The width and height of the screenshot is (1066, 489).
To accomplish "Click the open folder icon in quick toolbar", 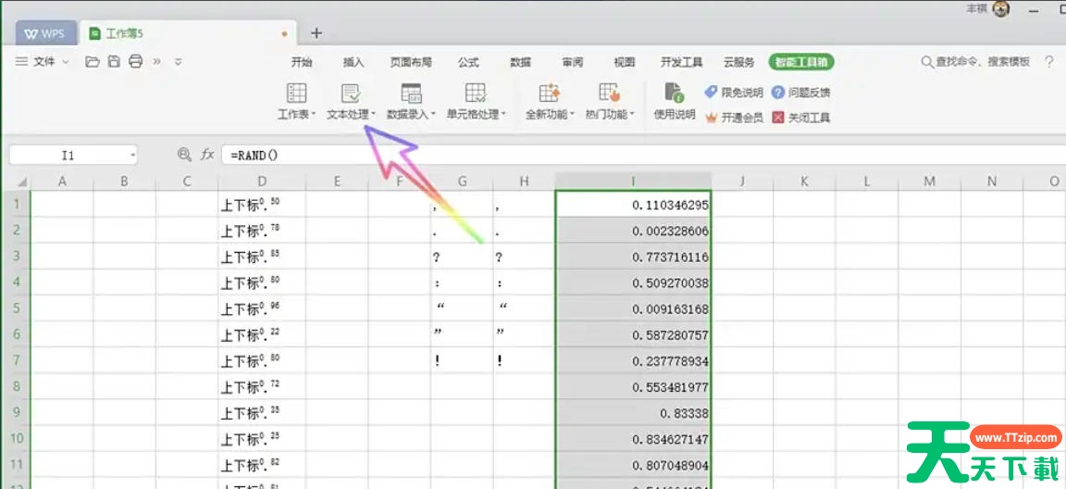I will click(x=93, y=62).
